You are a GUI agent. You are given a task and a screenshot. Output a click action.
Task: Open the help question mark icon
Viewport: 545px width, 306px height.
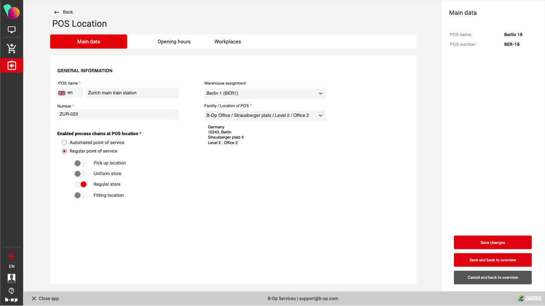point(12,291)
